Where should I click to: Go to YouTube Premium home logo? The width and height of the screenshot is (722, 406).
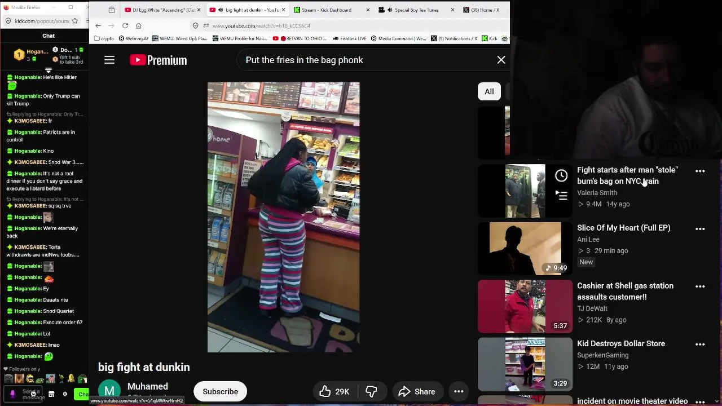click(159, 60)
